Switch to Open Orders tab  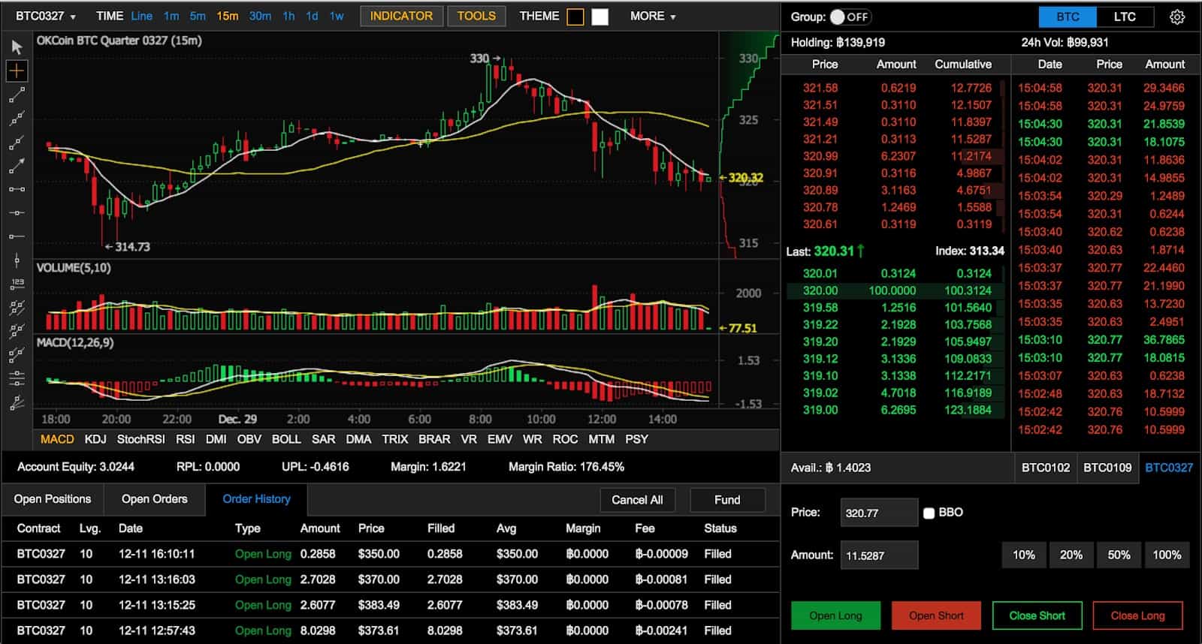pyautogui.click(x=154, y=499)
